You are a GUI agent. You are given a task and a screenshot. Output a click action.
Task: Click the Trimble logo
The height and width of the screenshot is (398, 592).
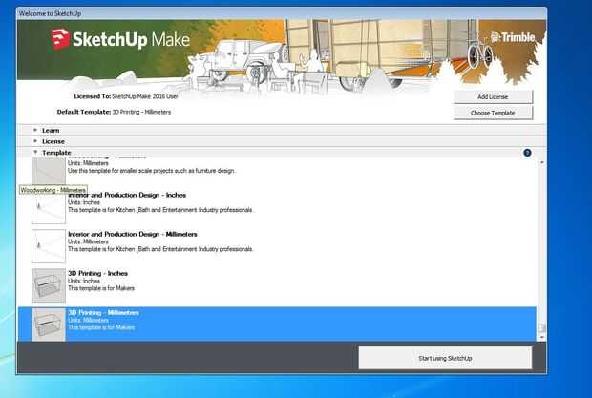(x=513, y=37)
